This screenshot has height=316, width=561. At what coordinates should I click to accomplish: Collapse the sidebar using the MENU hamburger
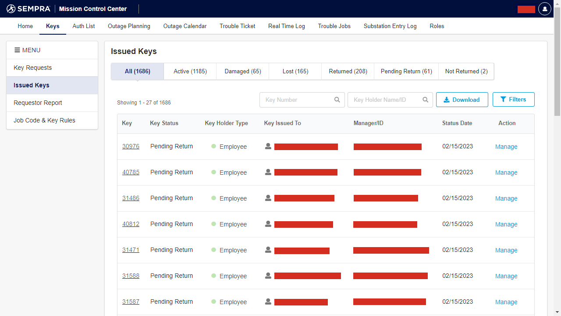tap(18, 50)
